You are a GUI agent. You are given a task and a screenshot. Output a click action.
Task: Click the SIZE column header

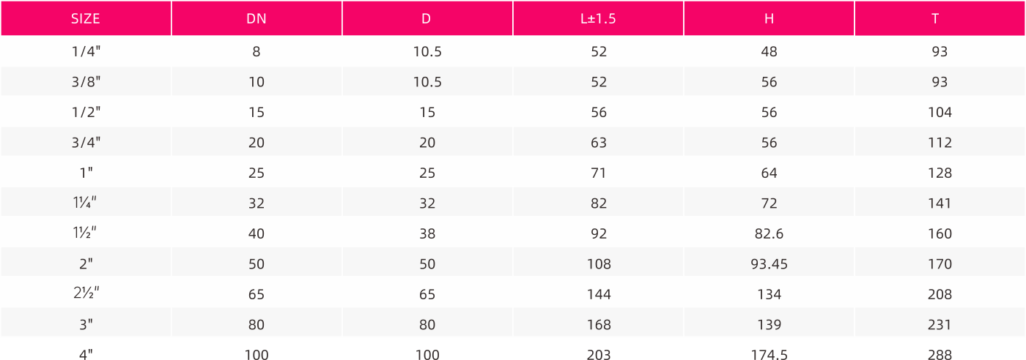click(86, 19)
